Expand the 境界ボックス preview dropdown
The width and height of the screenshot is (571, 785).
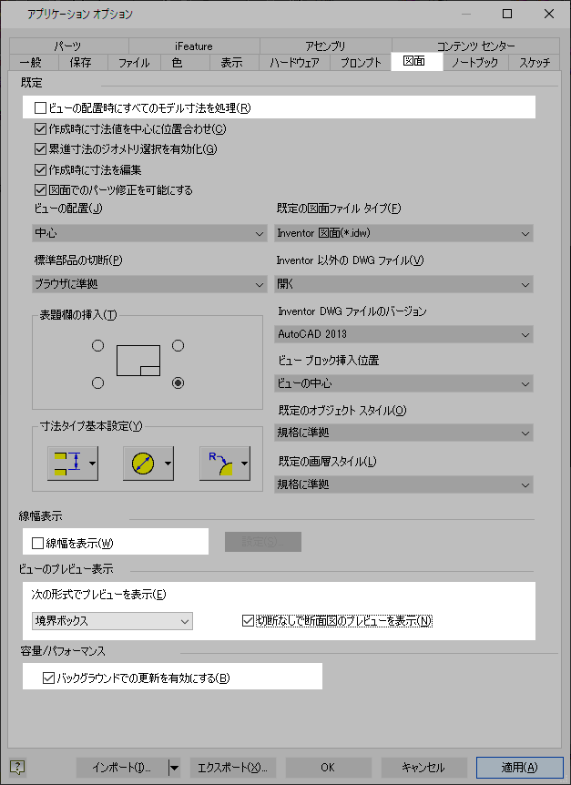[x=112, y=621]
